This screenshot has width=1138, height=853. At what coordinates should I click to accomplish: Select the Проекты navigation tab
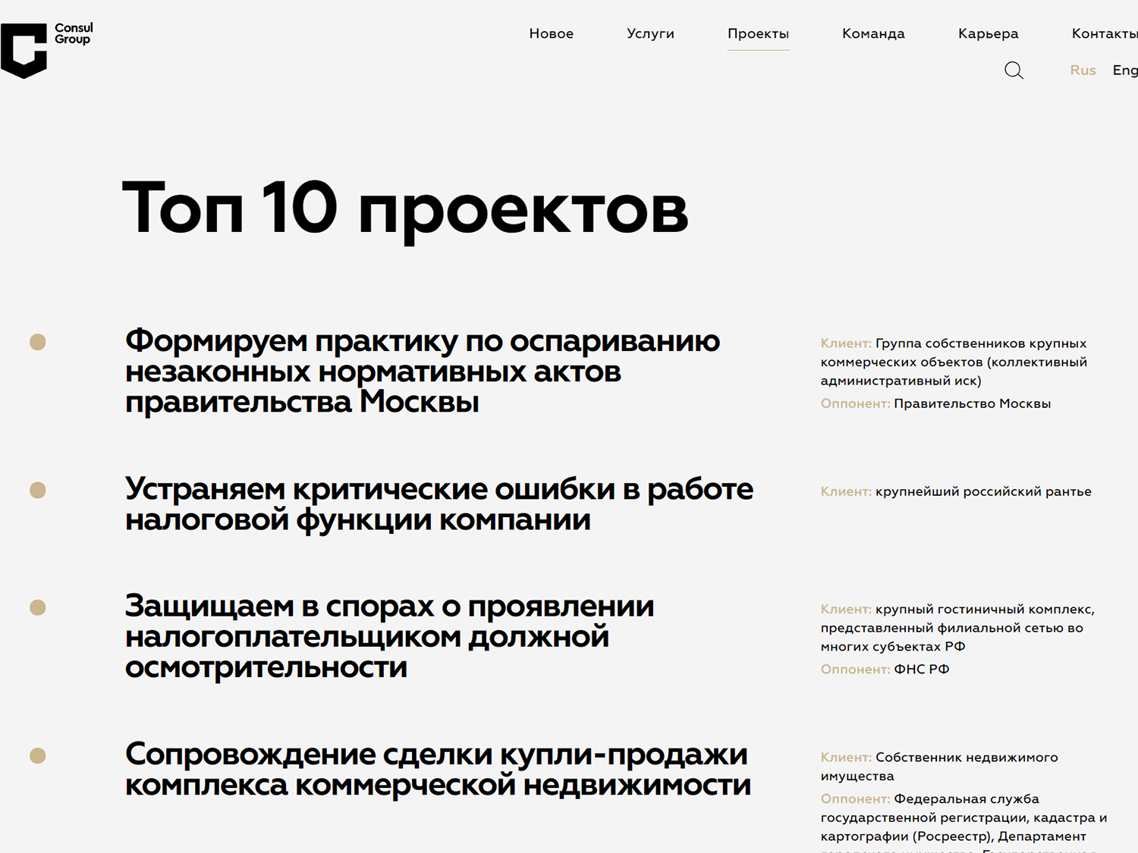click(x=758, y=33)
